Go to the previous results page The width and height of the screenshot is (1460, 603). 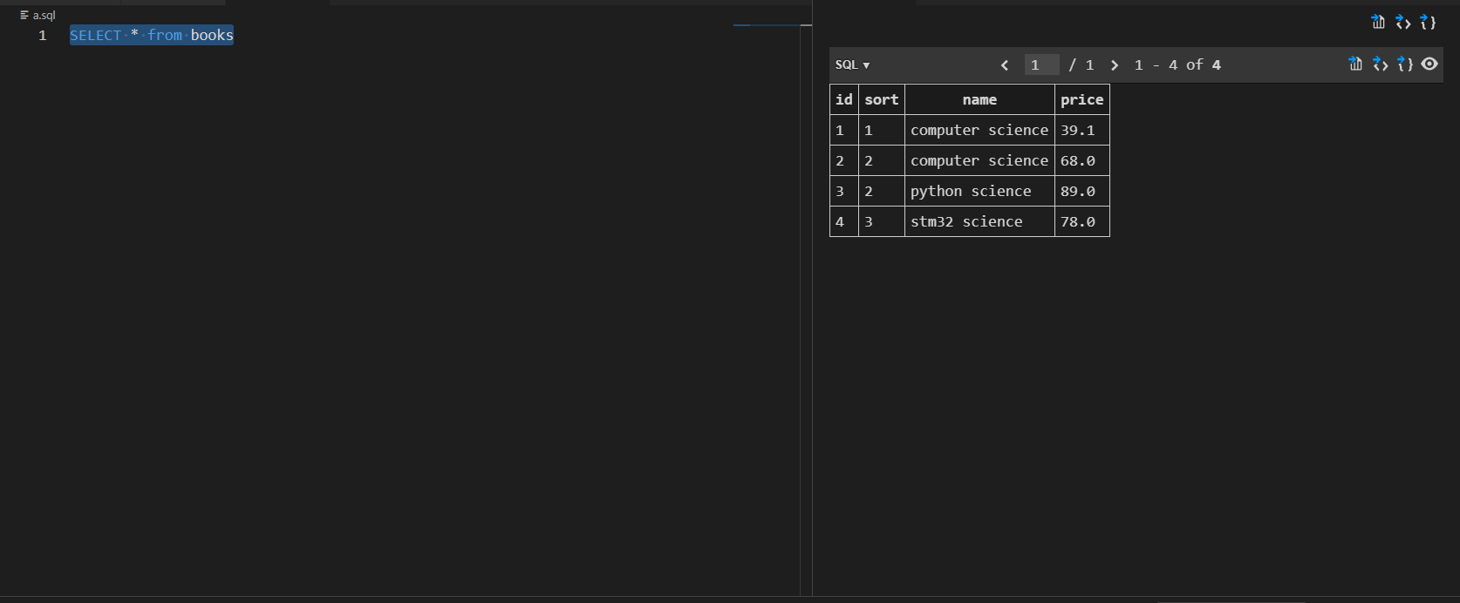(x=1005, y=65)
